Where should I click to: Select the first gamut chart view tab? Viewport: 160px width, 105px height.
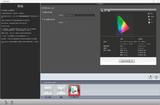coord(102,10)
